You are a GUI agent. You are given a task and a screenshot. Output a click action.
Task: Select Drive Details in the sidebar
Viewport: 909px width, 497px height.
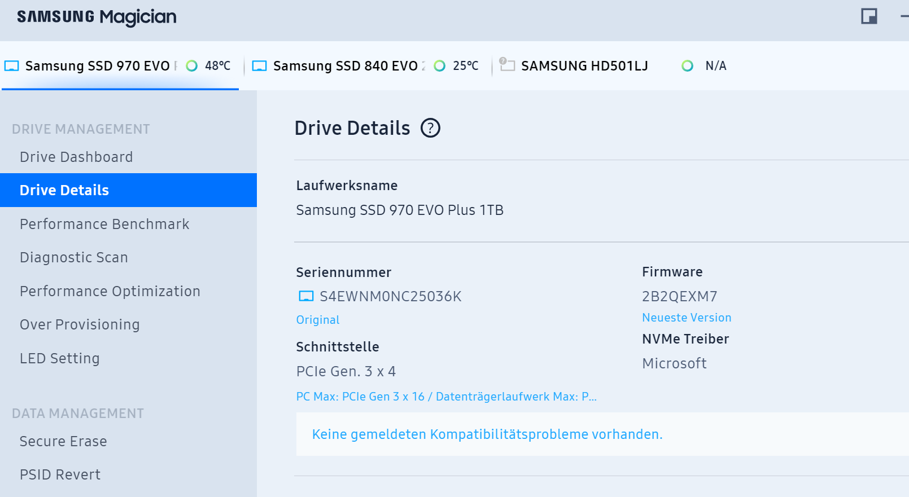[x=129, y=190]
